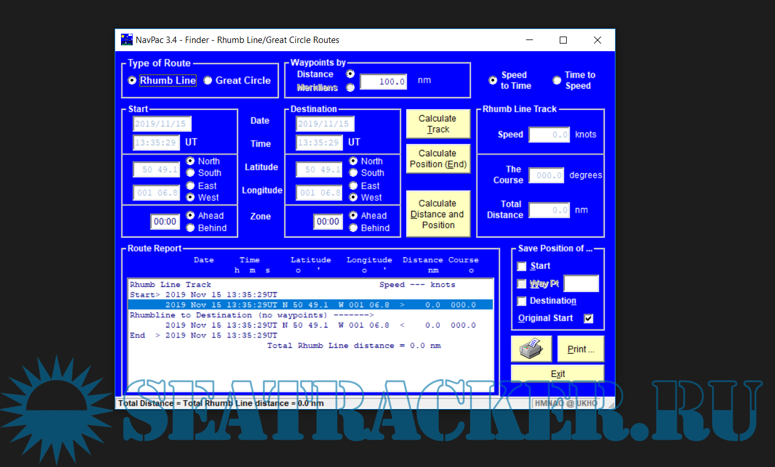
Task: Click the waypoint distance field showing 100.0
Action: coord(383,82)
